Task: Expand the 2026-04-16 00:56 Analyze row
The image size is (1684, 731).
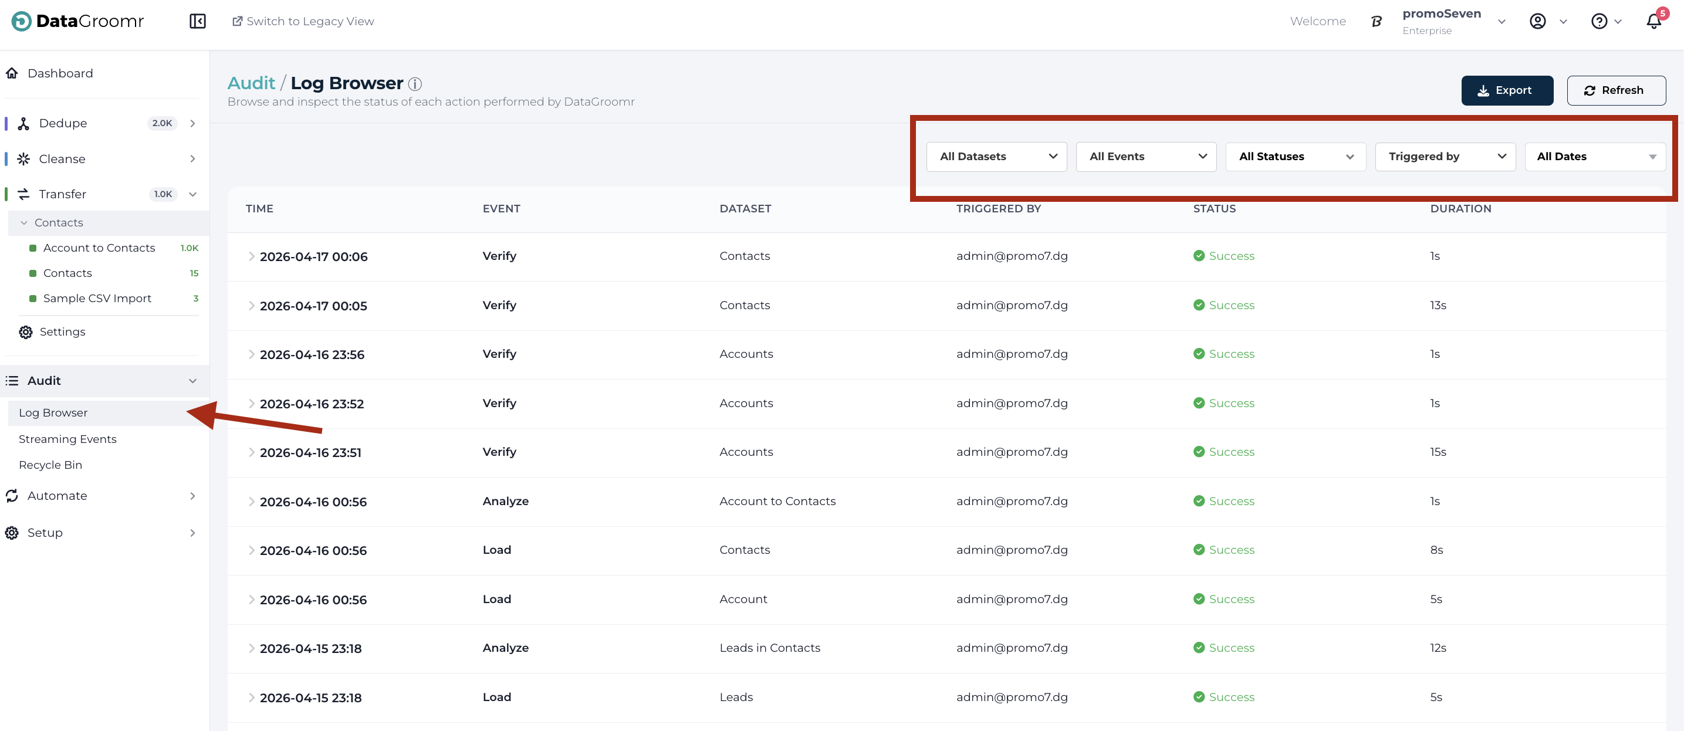Action: pyautogui.click(x=251, y=502)
